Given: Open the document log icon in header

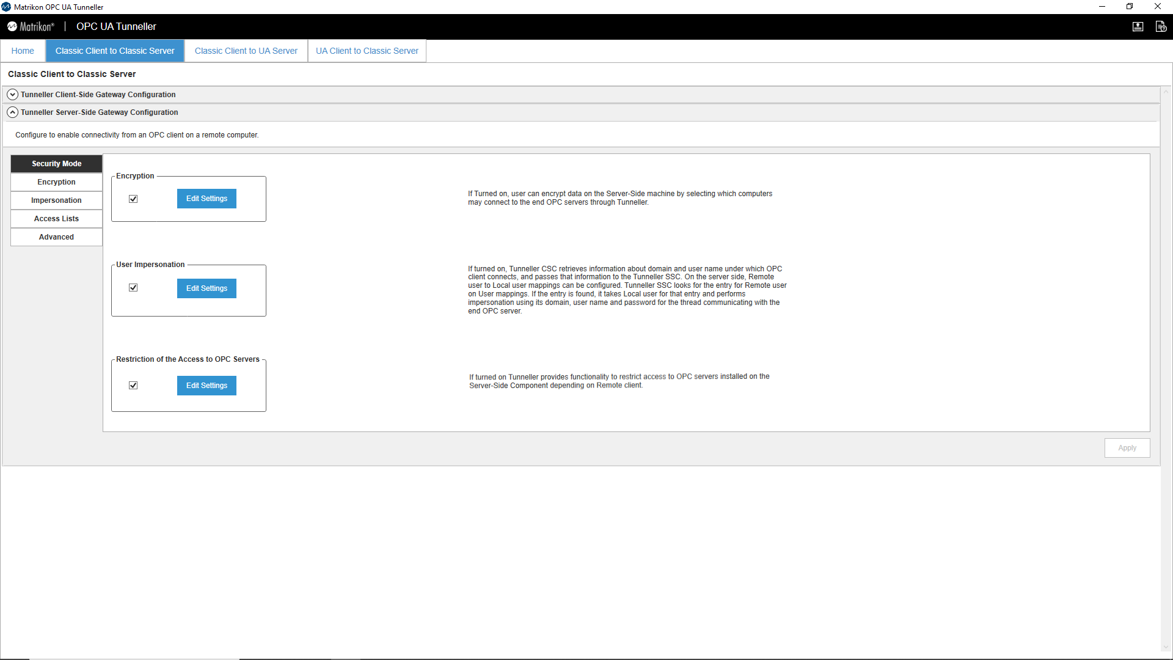Looking at the screenshot, I should tap(1161, 26).
